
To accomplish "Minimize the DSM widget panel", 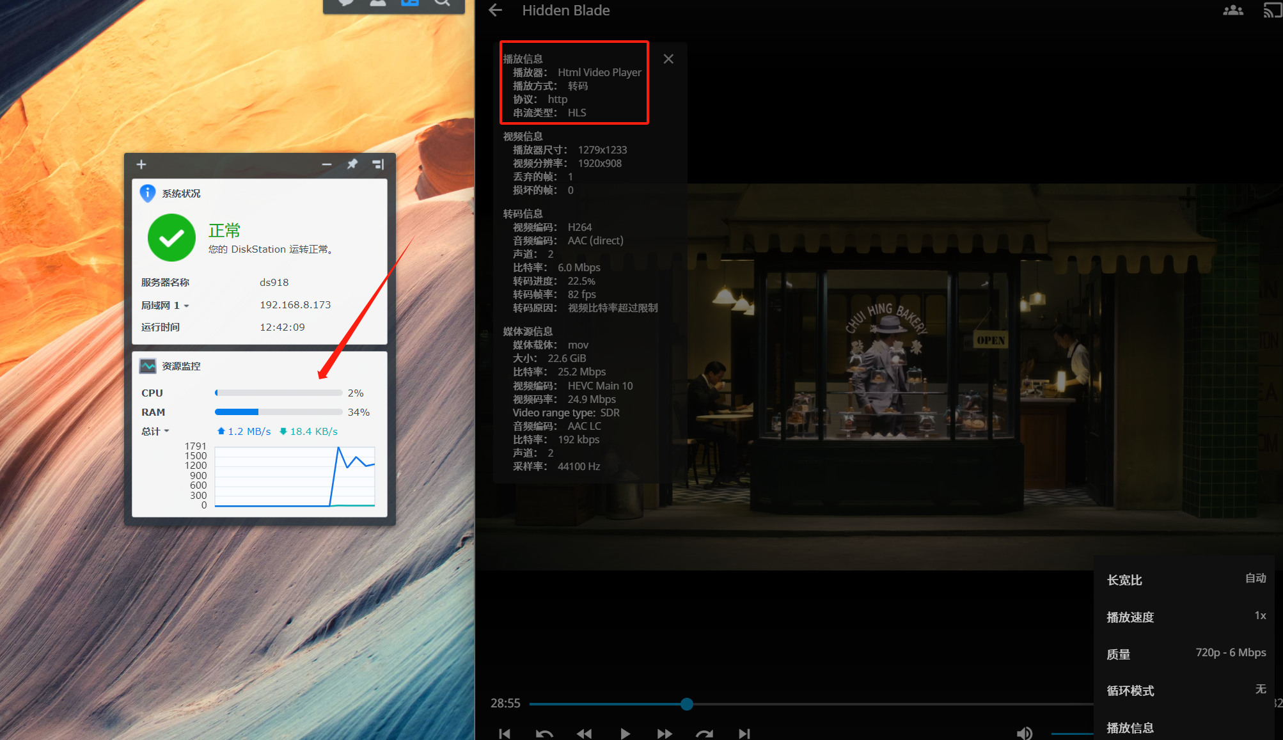I will tap(327, 164).
